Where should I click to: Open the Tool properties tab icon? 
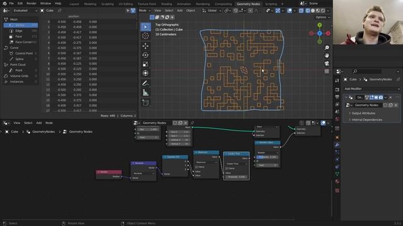coord(338,80)
